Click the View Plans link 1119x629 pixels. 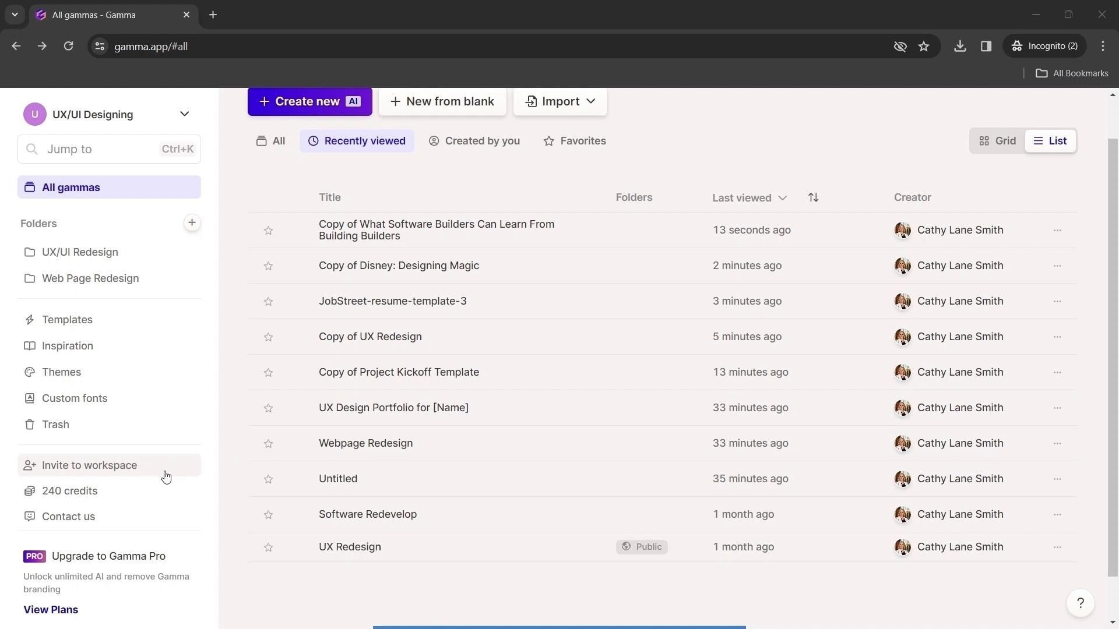click(51, 610)
